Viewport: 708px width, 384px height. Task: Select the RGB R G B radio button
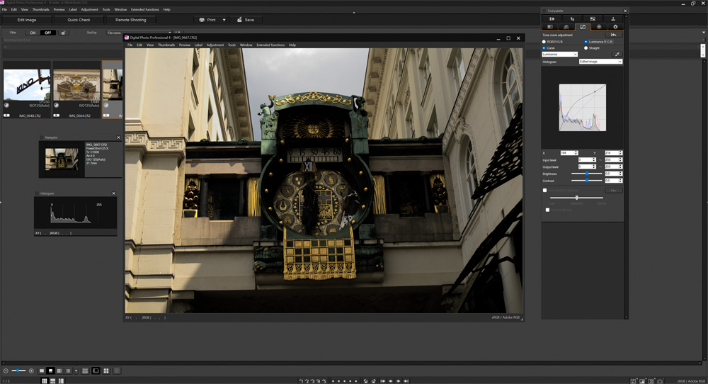click(x=544, y=42)
